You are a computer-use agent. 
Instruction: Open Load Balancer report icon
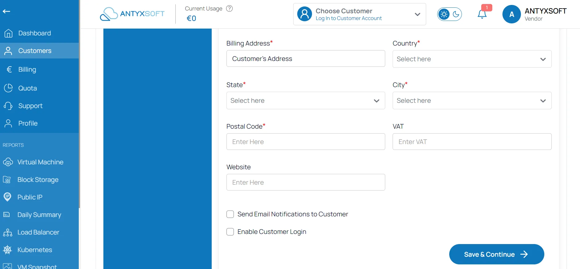(x=7, y=232)
